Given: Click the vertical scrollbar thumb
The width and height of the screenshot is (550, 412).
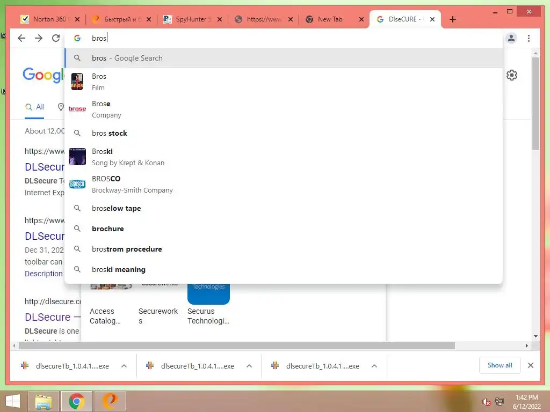Looking at the screenshot, I should pos(535,104).
